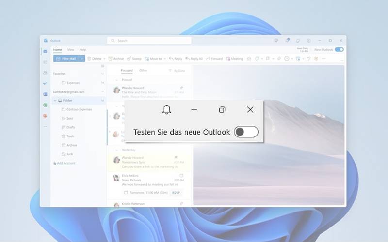388x242 pixels.
Task: Enable the 'Testen Sie das neue Outlook' switch
Action: click(x=246, y=132)
